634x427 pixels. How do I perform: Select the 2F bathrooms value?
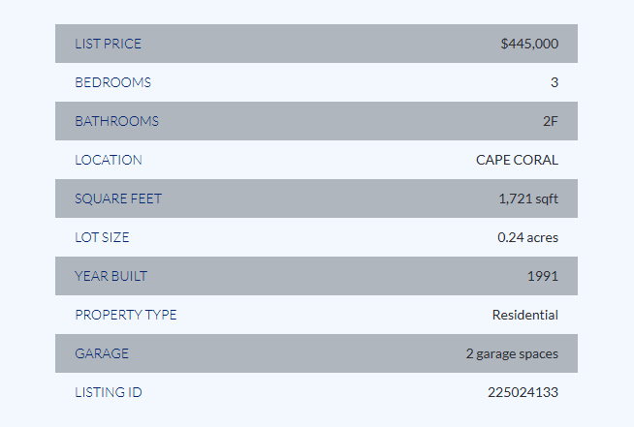[x=551, y=121]
